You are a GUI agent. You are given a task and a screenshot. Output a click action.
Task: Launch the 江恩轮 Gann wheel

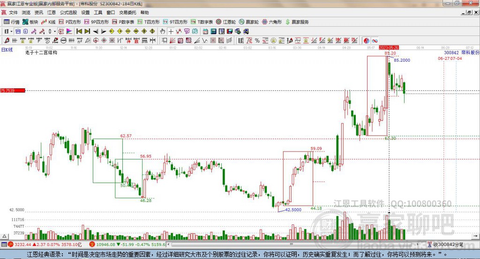click(226, 22)
